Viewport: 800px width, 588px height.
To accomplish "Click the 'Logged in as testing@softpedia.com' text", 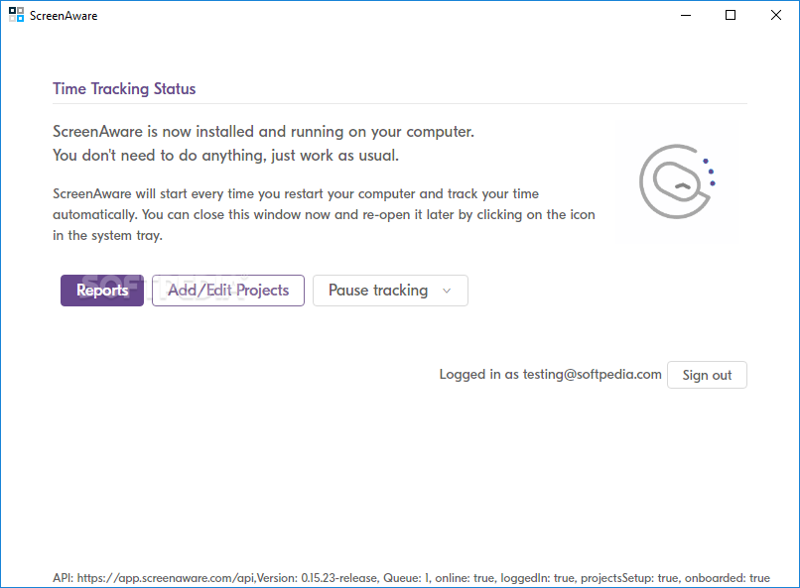I will (550, 375).
